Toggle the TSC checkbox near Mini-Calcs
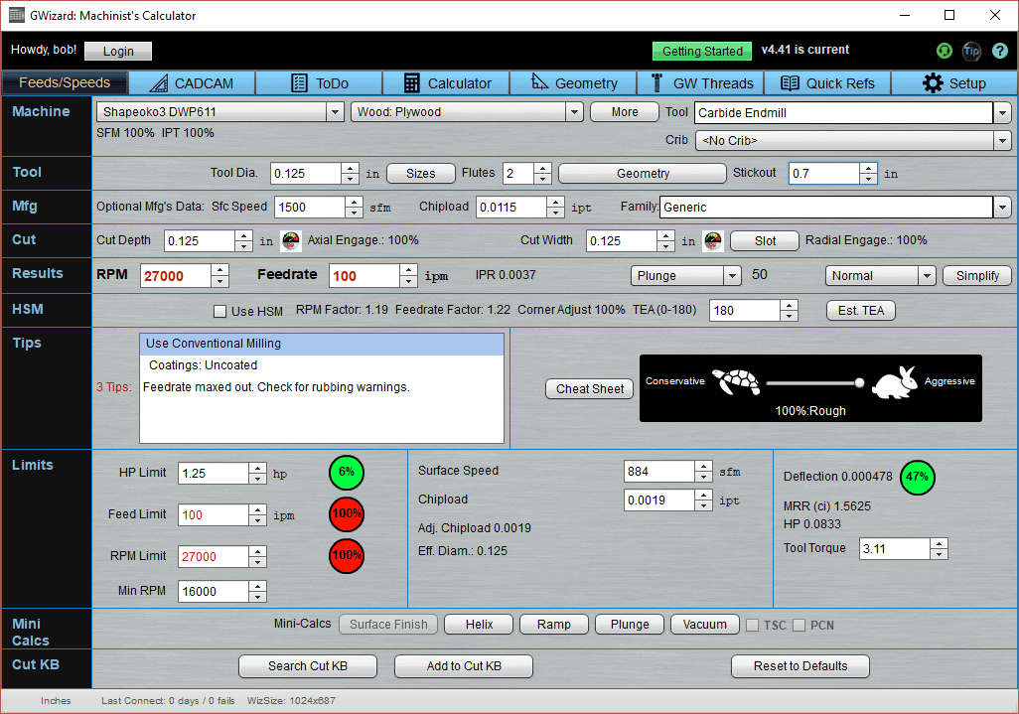Image resolution: width=1019 pixels, height=714 pixels. 752,625
